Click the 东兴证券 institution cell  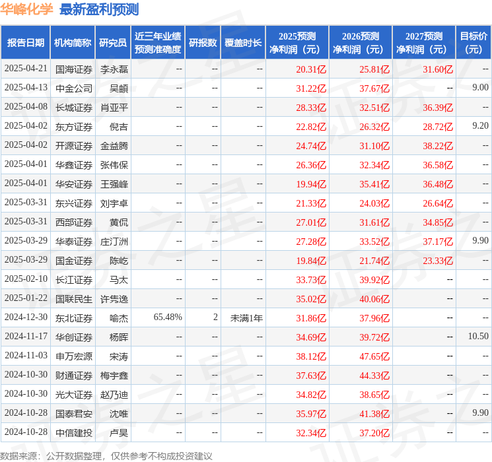point(74,203)
